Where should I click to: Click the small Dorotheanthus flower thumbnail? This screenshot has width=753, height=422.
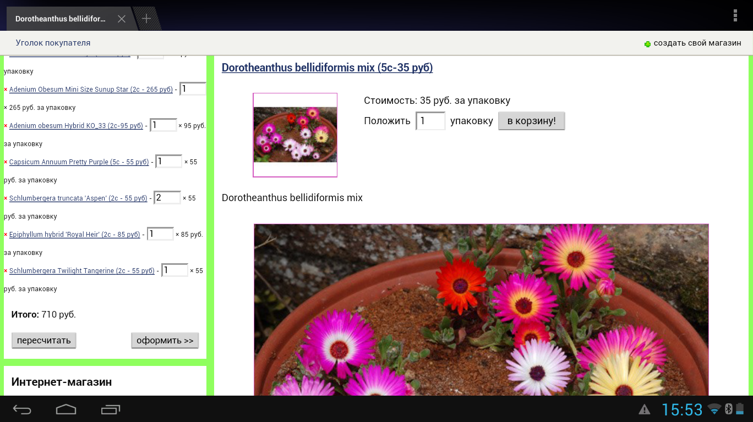[x=295, y=135]
